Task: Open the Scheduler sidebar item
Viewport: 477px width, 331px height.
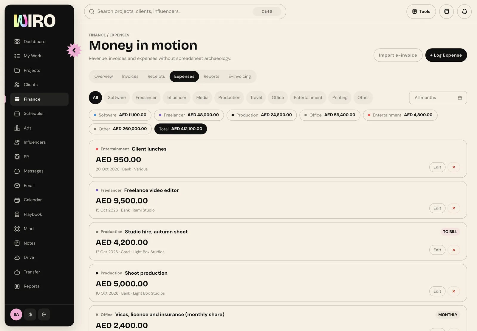Action: pyautogui.click(x=39, y=114)
